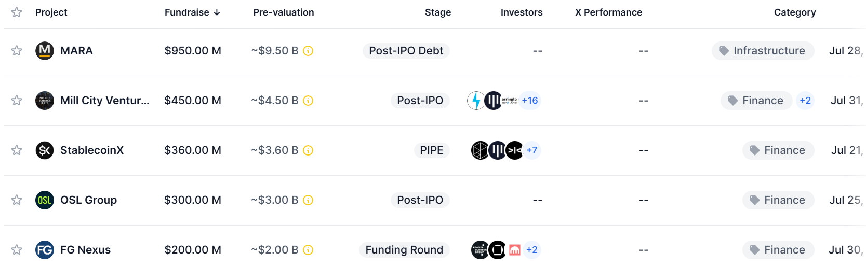Viewport: 866px width, 267px height.
Task: Toggle favorite star for StablecoinX
Action: coord(17,150)
